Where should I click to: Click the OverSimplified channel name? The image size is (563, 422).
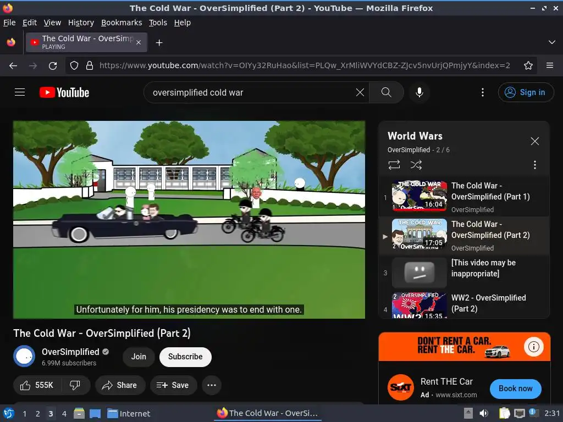pos(70,352)
